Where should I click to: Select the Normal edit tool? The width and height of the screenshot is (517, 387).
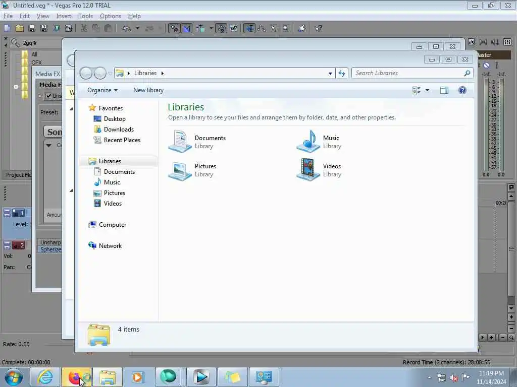coord(249,29)
